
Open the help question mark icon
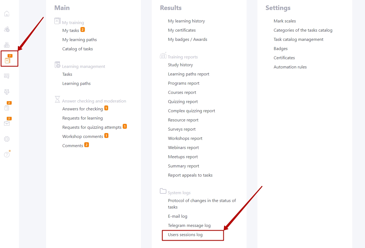pos(7,155)
